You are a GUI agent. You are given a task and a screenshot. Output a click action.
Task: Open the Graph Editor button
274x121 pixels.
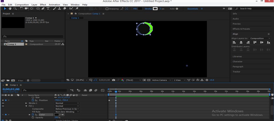(x=103, y=90)
